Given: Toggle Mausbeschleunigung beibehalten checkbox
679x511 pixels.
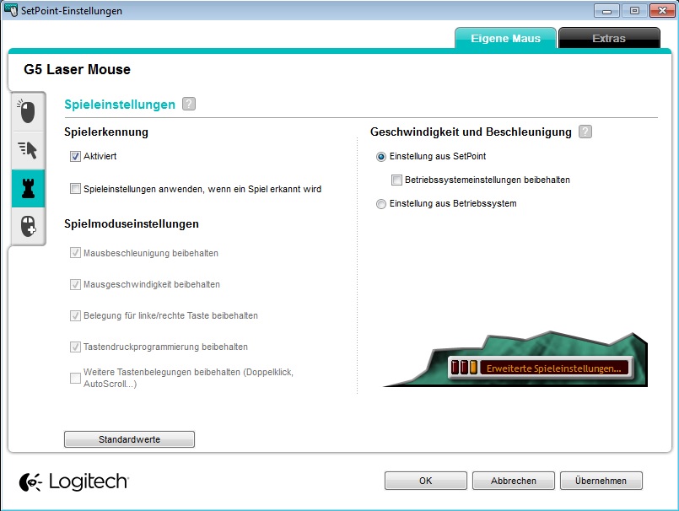Looking at the screenshot, I should click(x=75, y=253).
